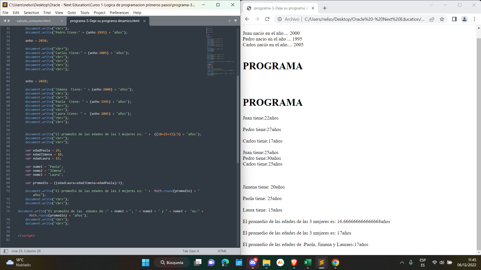Screen dimensions: 481x270
Task: Open the File menu in Sublime Text
Action: (x=5, y=12)
